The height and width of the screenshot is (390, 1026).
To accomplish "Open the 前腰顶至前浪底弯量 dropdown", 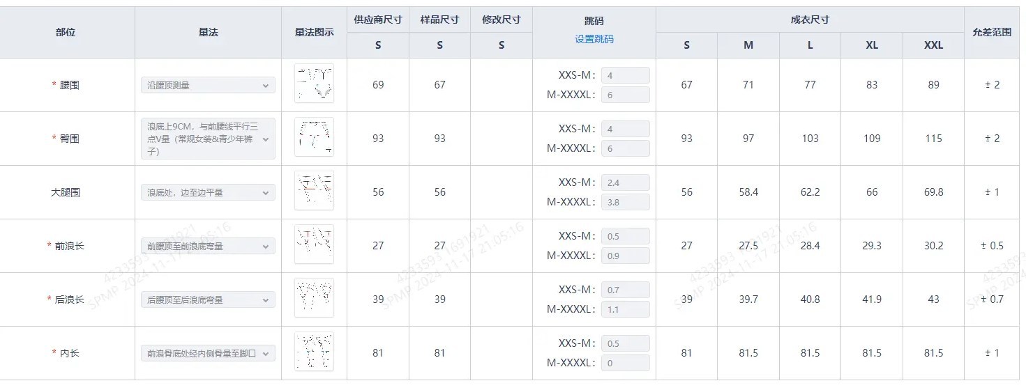I will [x=208, y=246].
